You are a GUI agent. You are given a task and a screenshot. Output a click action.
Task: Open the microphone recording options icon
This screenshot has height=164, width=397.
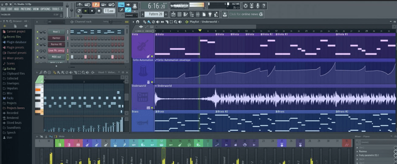coord(258,6)
